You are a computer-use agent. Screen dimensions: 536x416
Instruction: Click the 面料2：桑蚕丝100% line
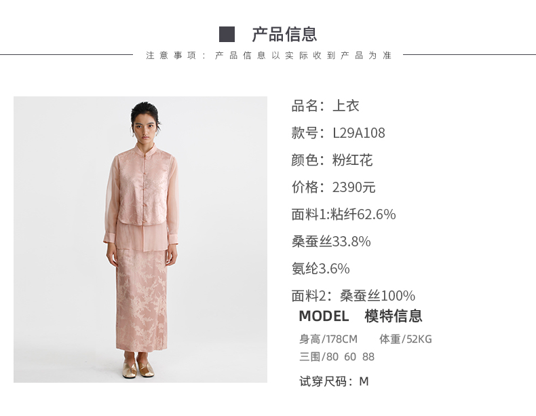tap(353, 296)
